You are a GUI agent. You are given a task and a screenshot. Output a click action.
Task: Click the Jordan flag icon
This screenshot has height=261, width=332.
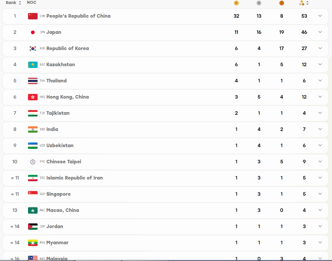[x=32, y=226]
